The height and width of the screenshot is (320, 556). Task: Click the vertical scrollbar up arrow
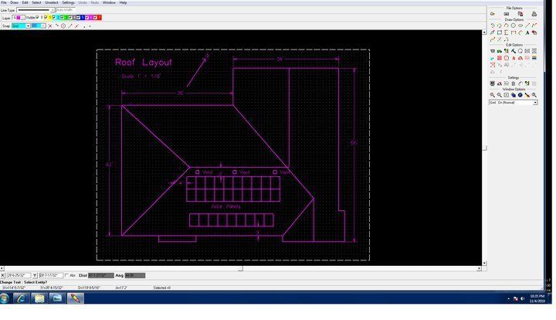click(484, 32)
